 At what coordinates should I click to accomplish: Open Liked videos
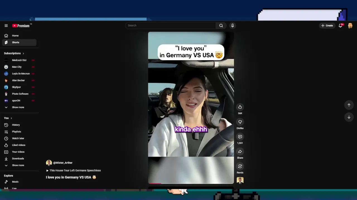tap(19, 145)
